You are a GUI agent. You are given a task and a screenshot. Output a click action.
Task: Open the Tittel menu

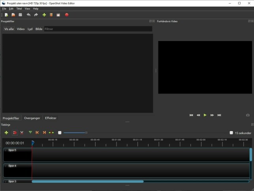19,9
